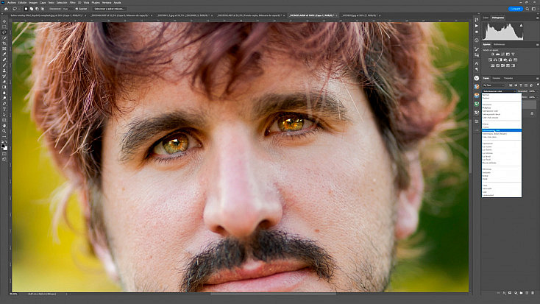The image size is (540, 304).
Task: Choose Add to selection mode icon
Action: pyautogui.click(x=32, y=9)
